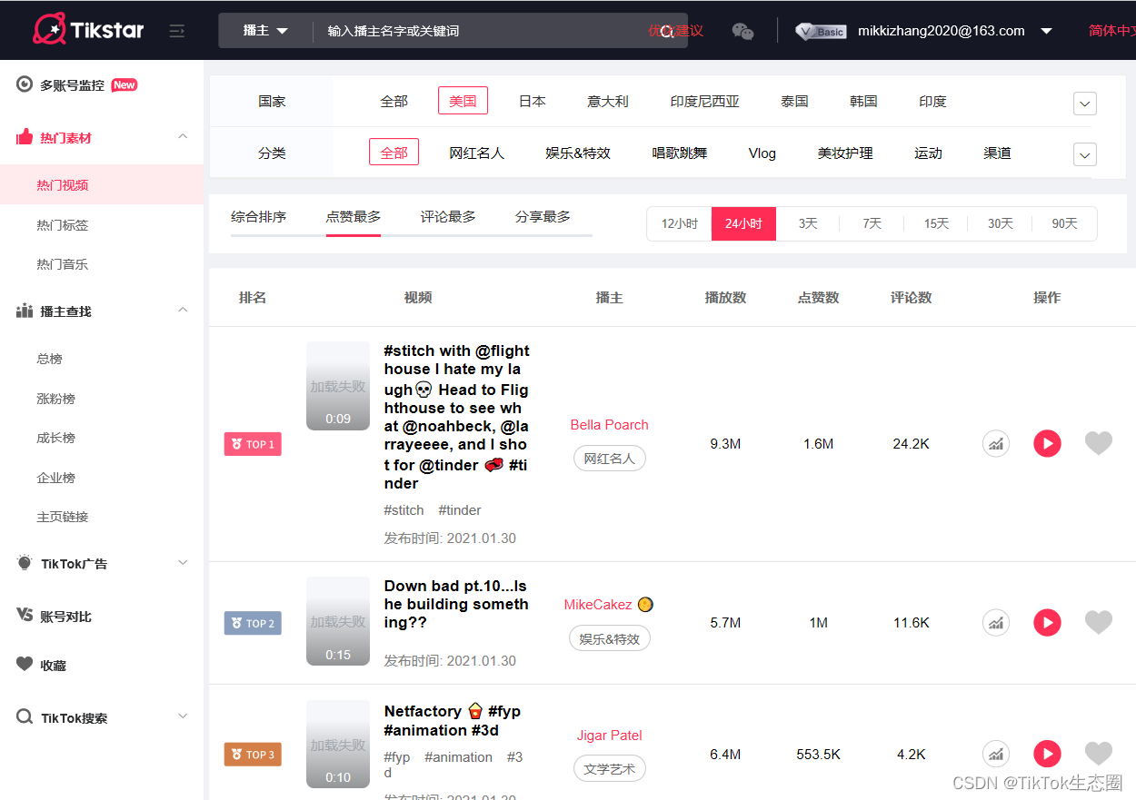The height and width of the screenshot is (800, 1136).
Task: Select 全部 country filter
Action: (x=394, y=101)
